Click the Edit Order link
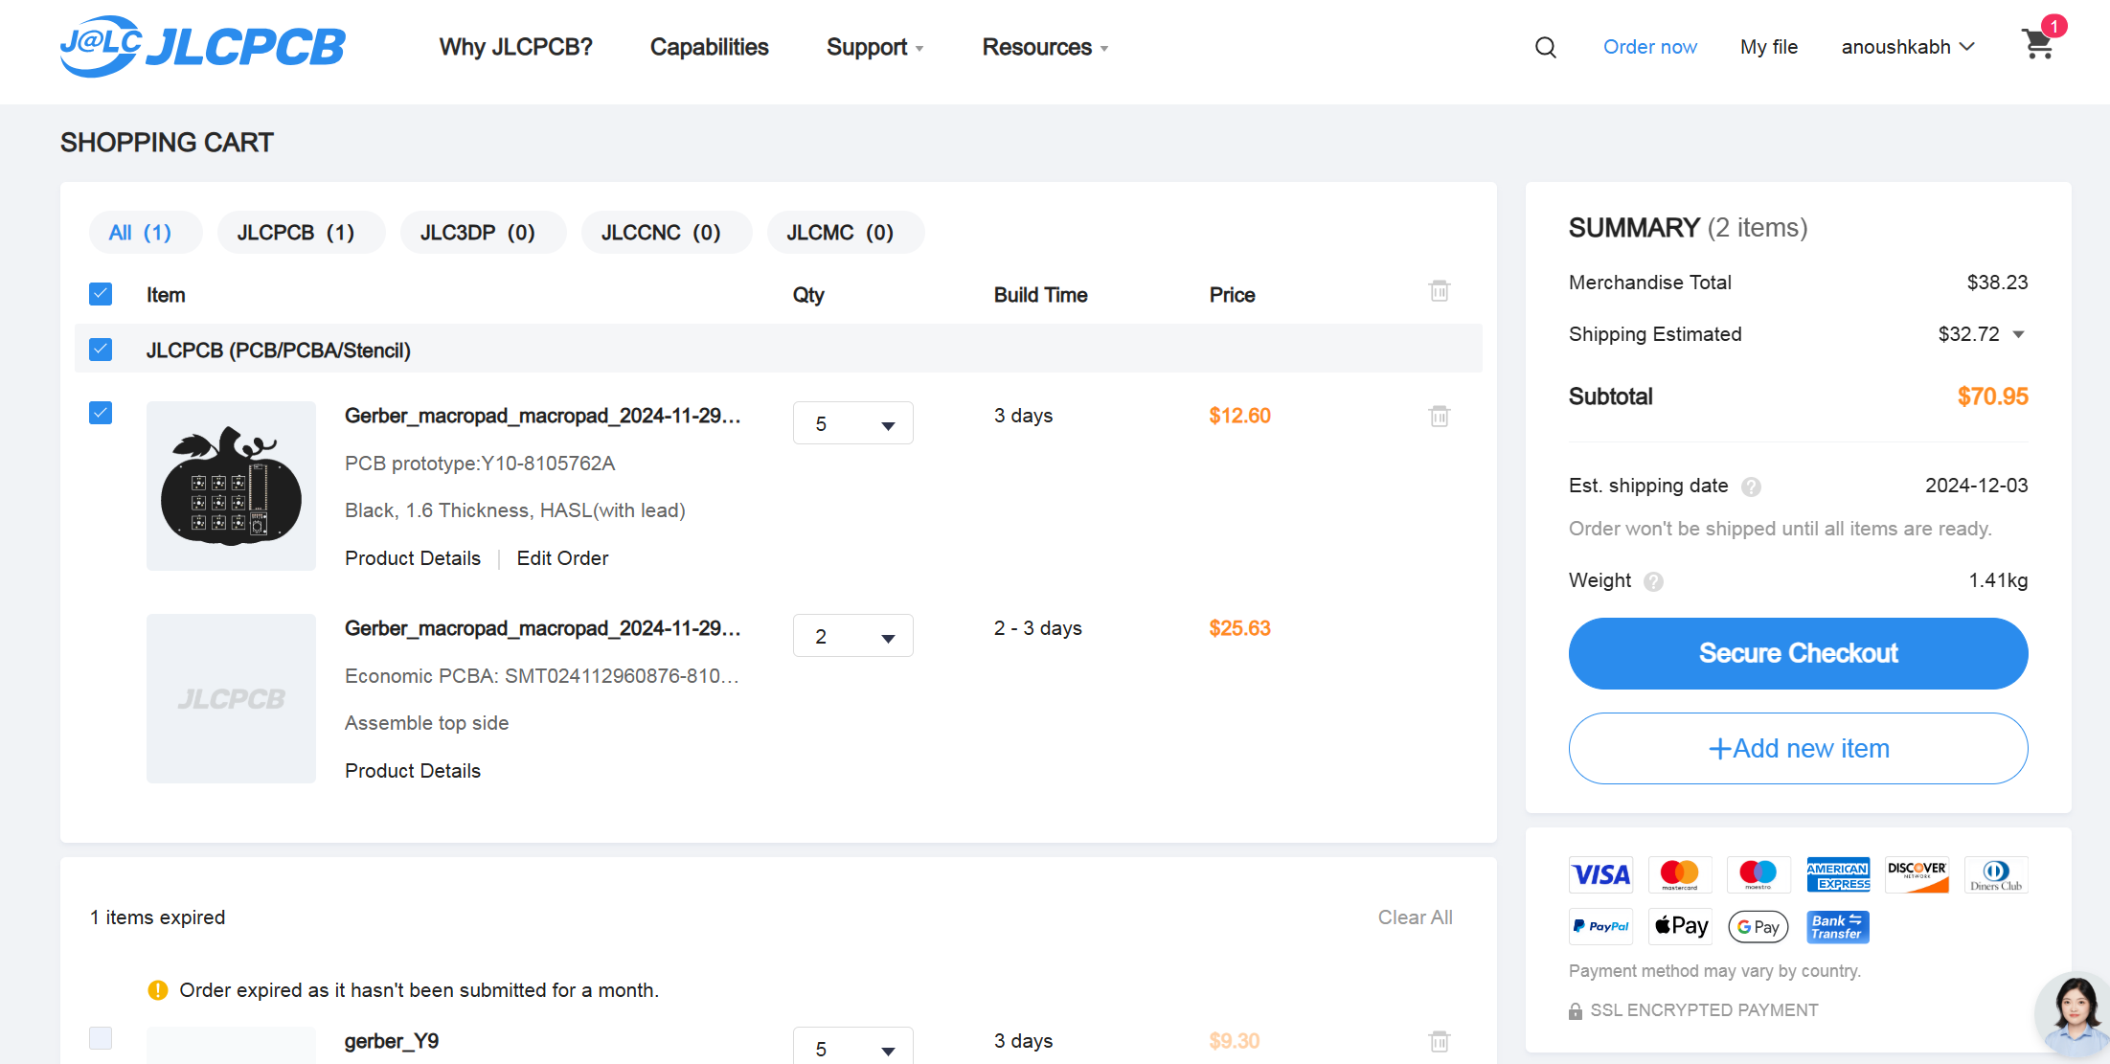The height and width of the screenshot is (1064, 2110). (562, 558)
